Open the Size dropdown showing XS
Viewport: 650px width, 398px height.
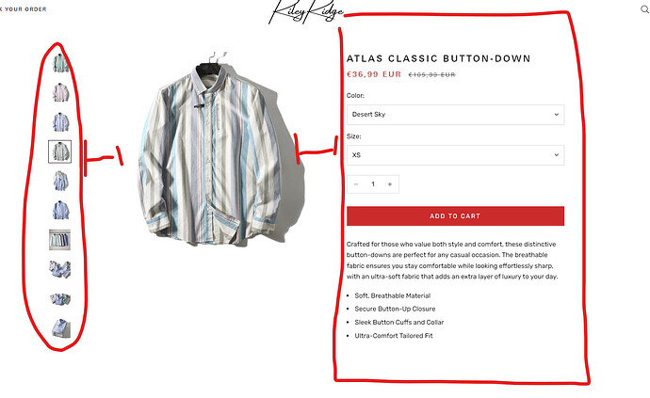pos(455,155)
